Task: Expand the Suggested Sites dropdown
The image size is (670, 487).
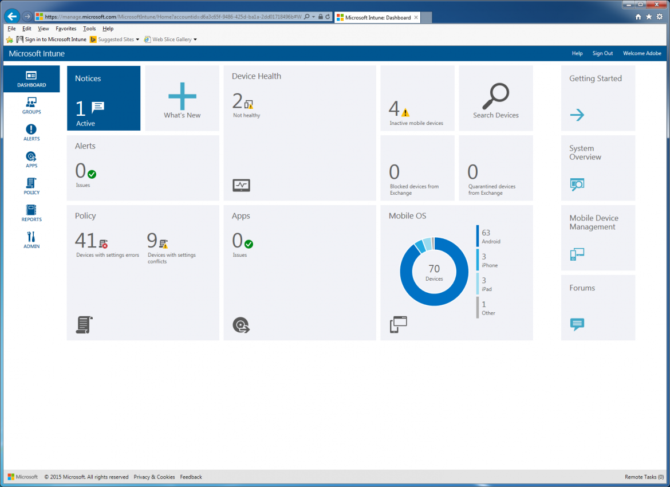Action: 137,40
